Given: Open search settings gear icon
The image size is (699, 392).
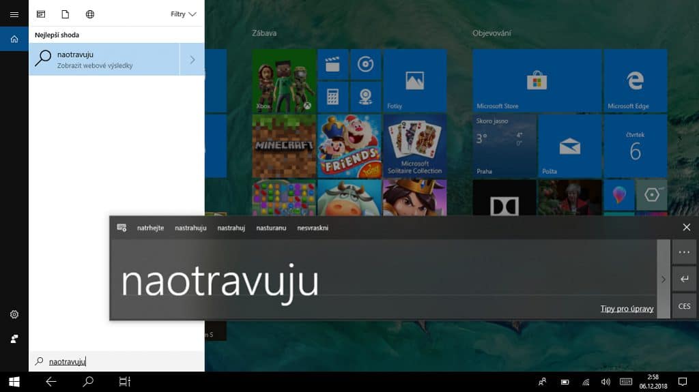Looking at the screenshot, I should 14,314.
